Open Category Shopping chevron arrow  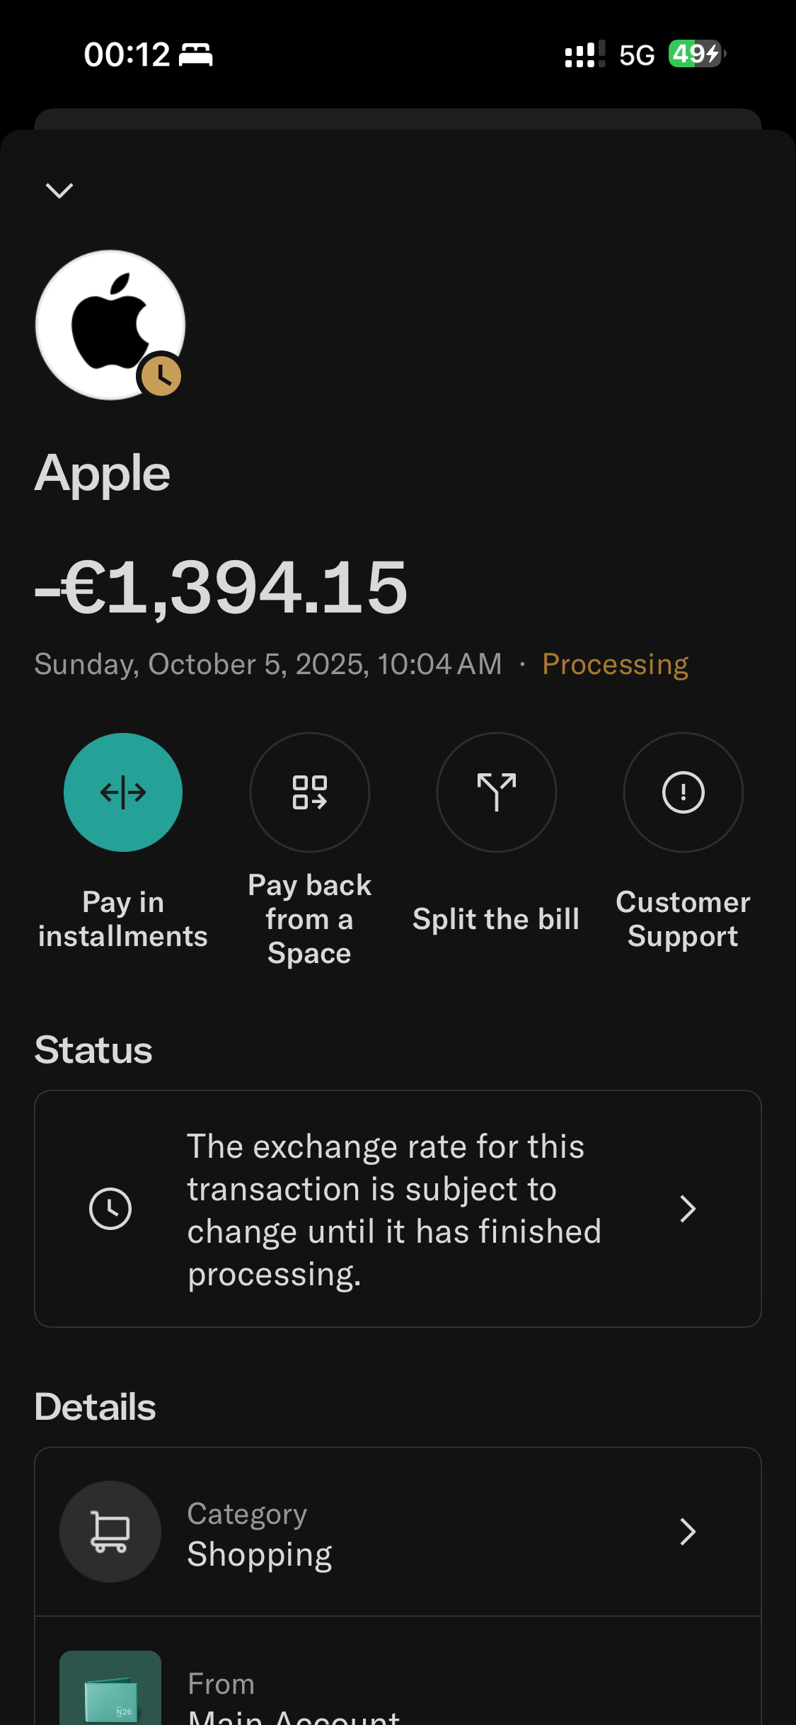click(688, 1532)
